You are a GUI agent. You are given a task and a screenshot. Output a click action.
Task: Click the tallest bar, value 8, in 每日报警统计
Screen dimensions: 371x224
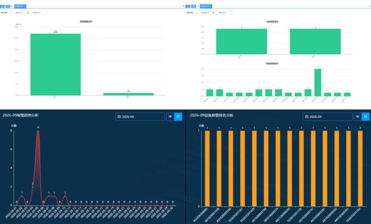click(x=318, y=82)
